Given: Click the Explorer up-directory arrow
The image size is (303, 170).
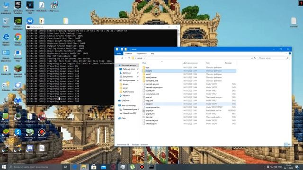Looking at the screenshot, I should [x=129, y=58].
